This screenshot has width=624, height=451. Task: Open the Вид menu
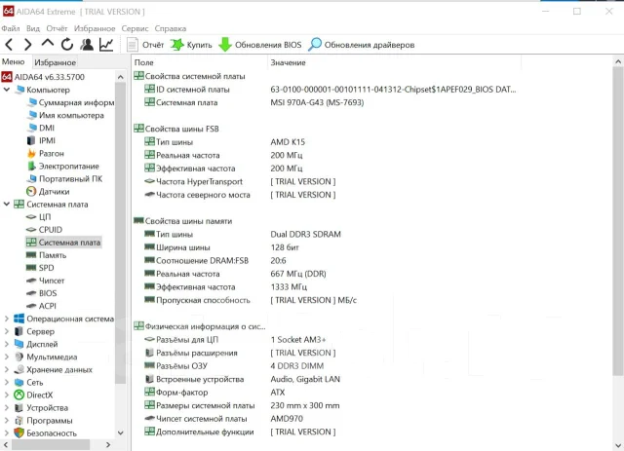tap(33, 28)
